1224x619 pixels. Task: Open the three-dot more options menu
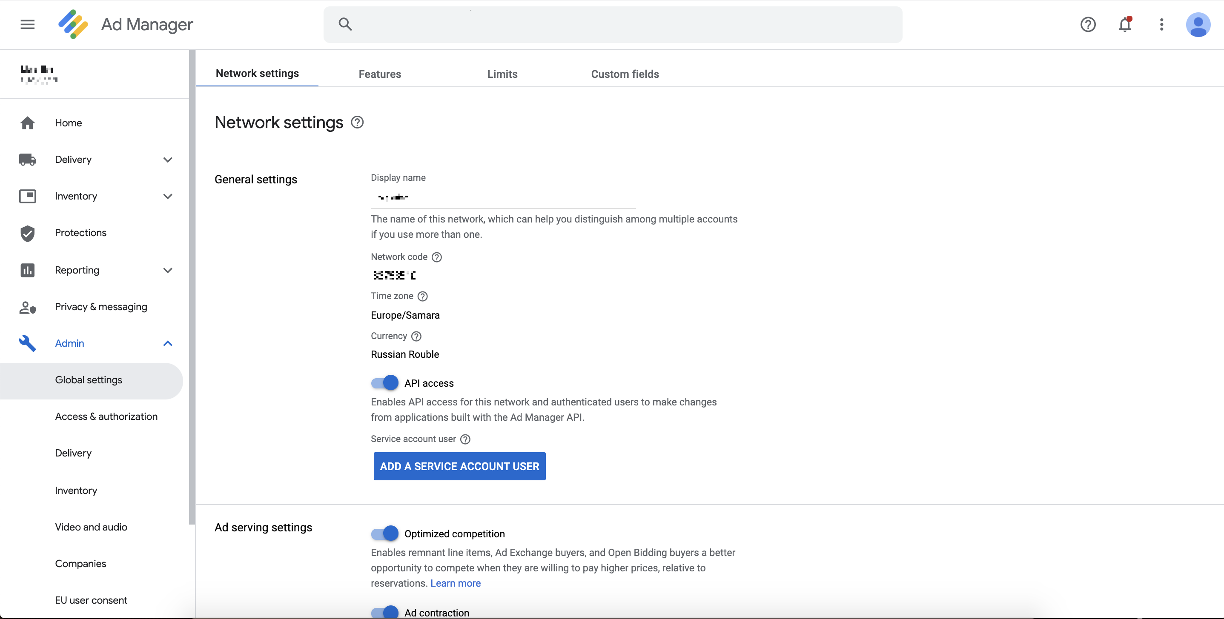pyautogui.click(x=1161, y=24)
